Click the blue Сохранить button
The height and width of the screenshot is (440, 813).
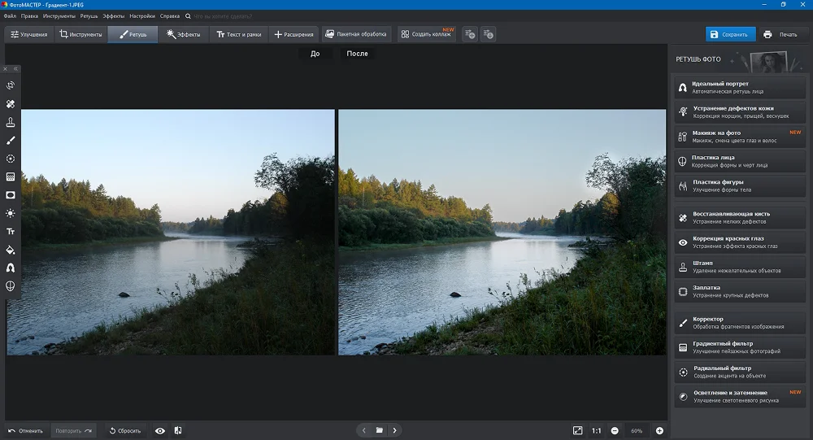point(730,34)
